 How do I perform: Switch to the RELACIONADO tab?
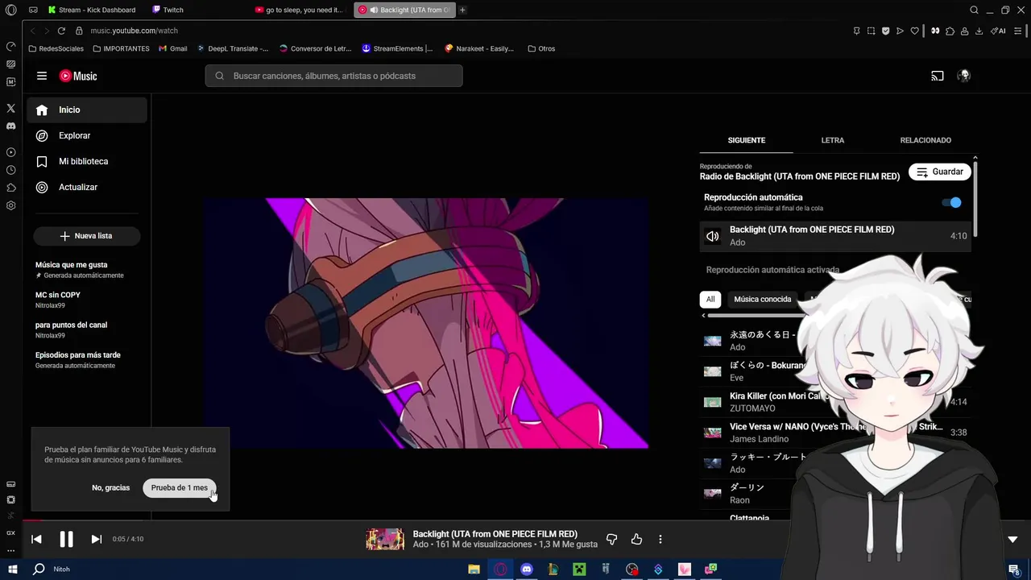[925, 140]
